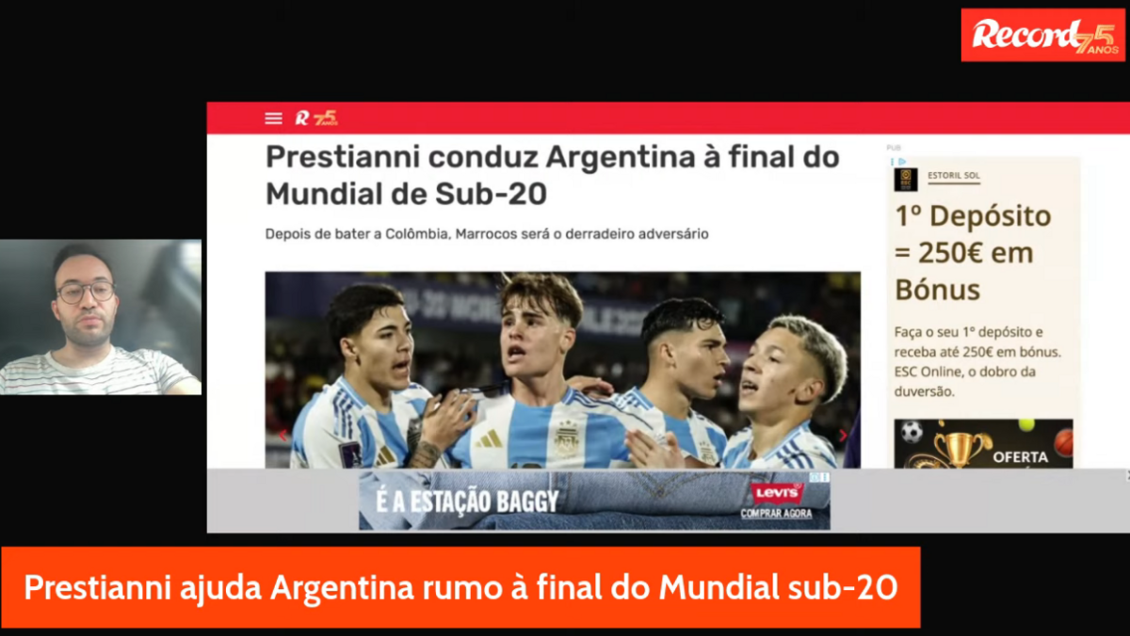The height and width of the screenshot is (636, 1130).
Task: Click the Argentina players article photo
Action: [562, 371]
